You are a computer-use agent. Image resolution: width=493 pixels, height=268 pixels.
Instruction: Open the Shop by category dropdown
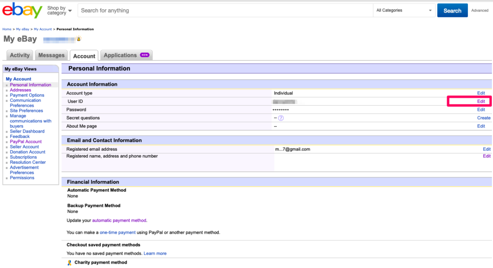coord(60,11)
